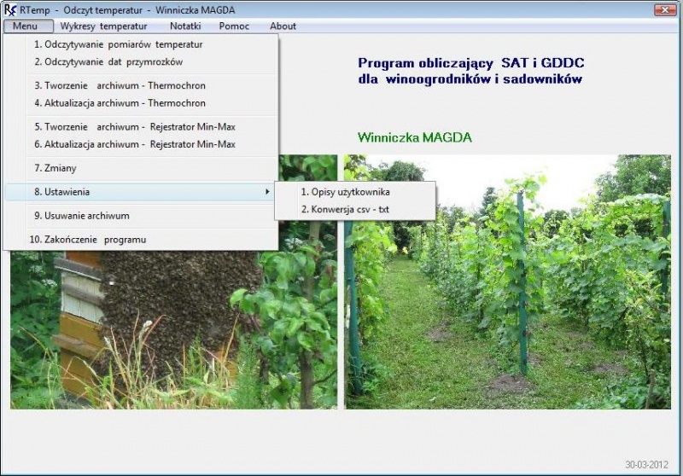Click 10. Zakończenie programu
The width and height of the screenshot is (683, 476).
click(x=141, y=240)
